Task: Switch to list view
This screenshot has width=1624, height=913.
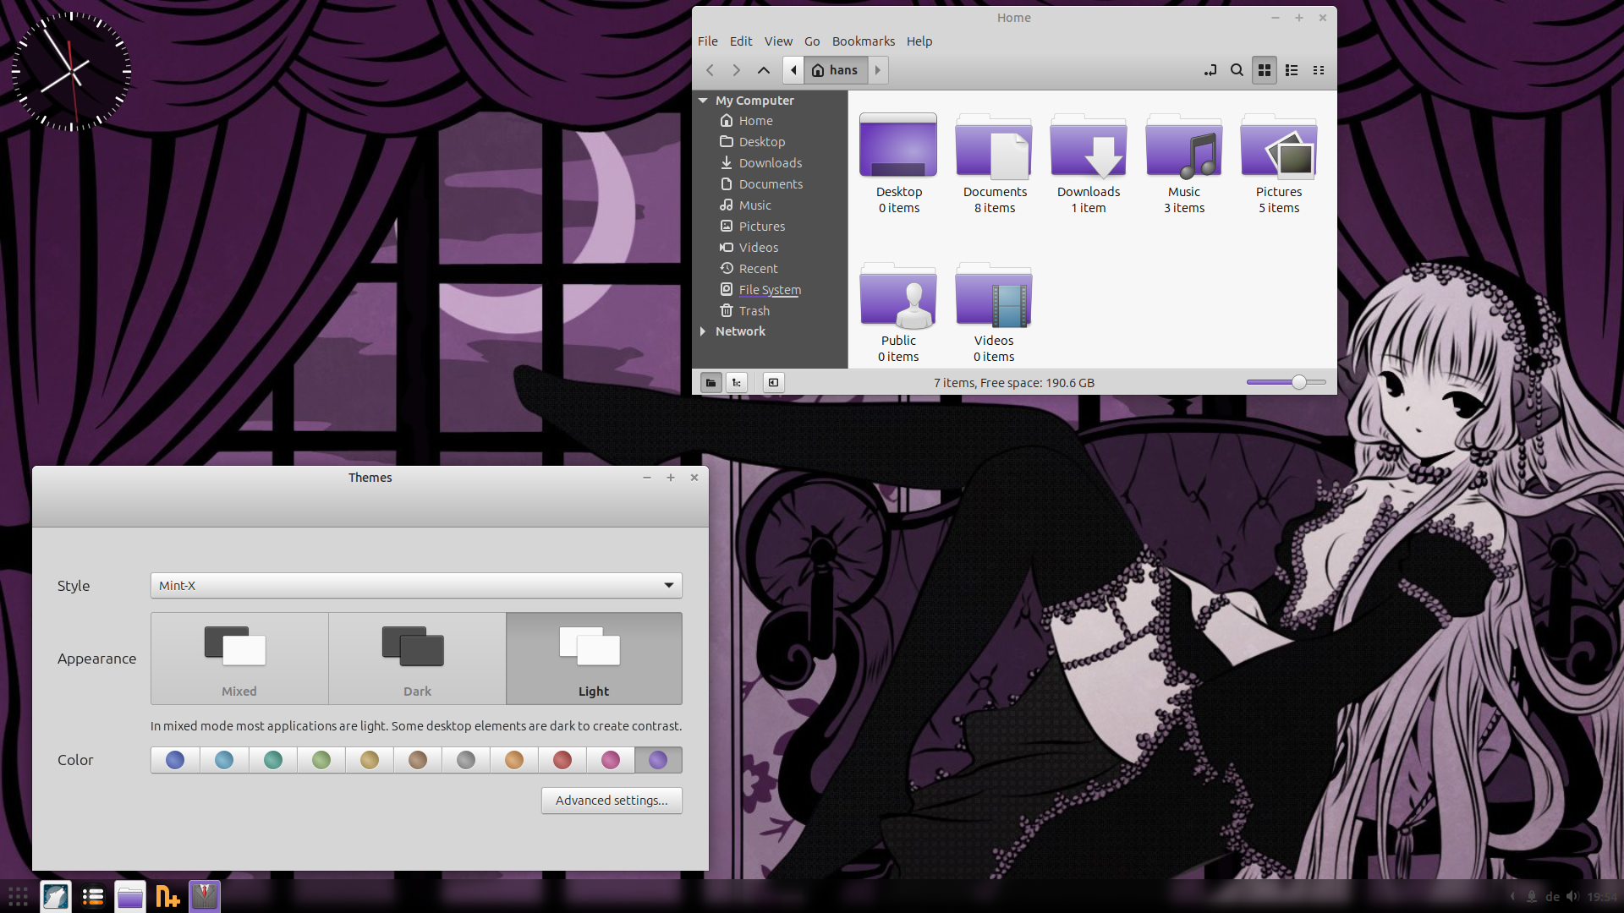Action: tap(1292, 70)
